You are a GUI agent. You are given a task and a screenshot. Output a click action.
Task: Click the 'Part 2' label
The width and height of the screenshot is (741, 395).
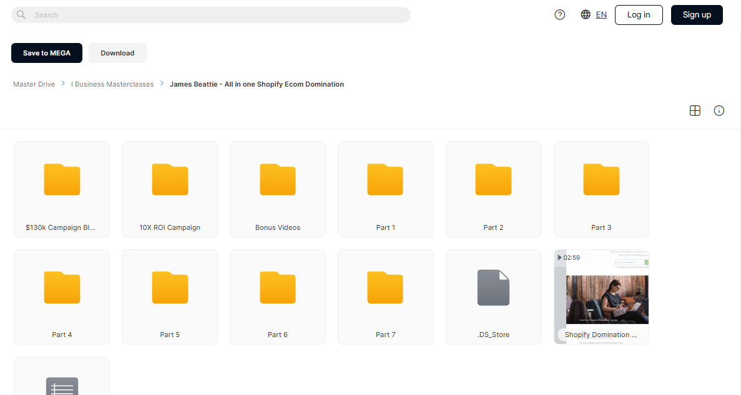click(493, 227)
